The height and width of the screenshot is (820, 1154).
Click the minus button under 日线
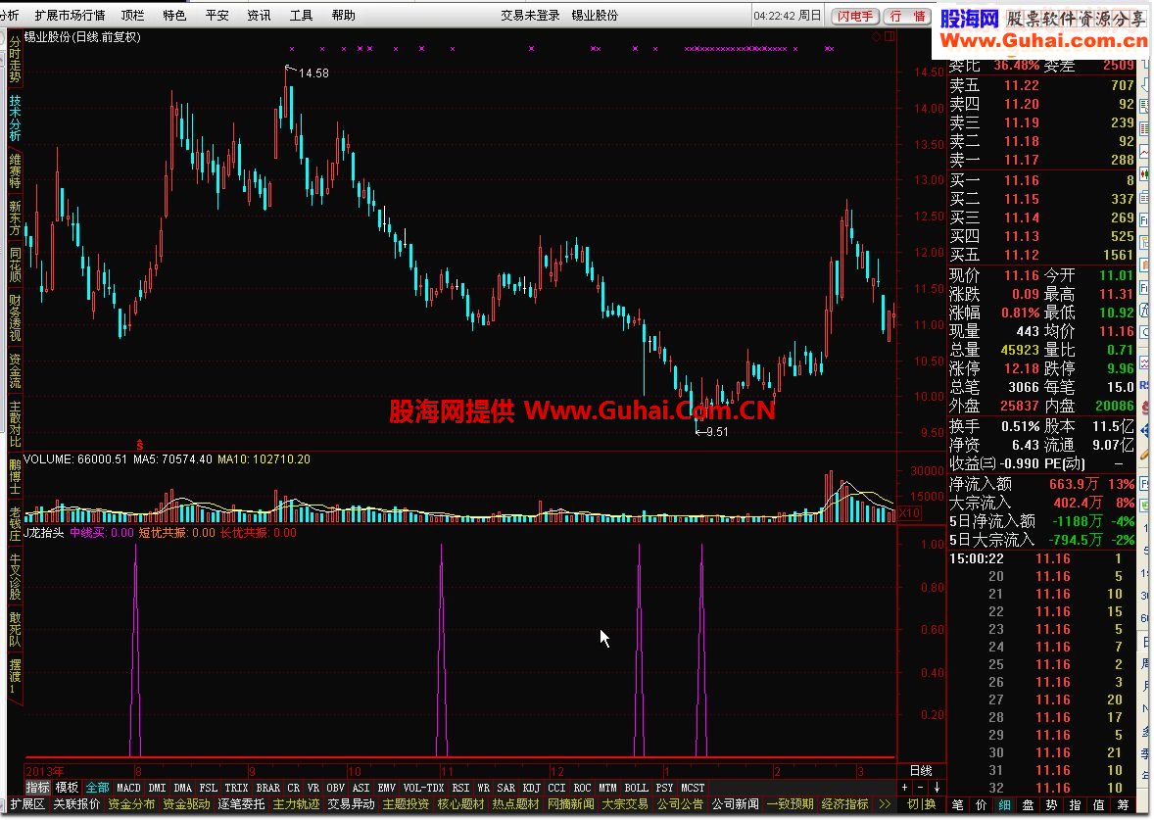pos(921,788)
